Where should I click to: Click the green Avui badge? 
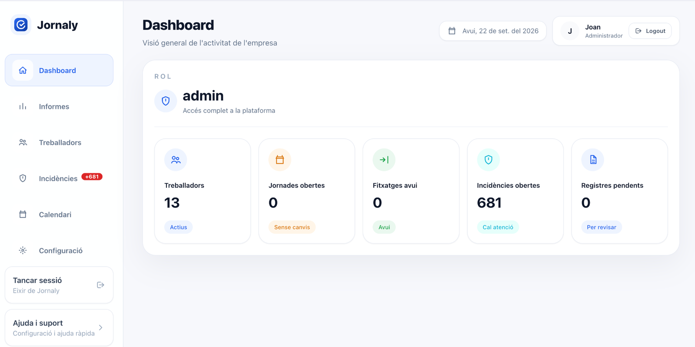point(384,227)
